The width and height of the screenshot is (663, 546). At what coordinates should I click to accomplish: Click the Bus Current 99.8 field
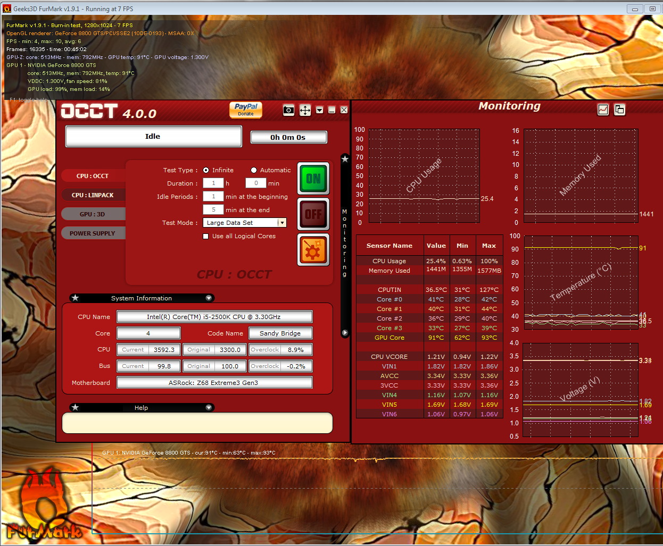148,366
